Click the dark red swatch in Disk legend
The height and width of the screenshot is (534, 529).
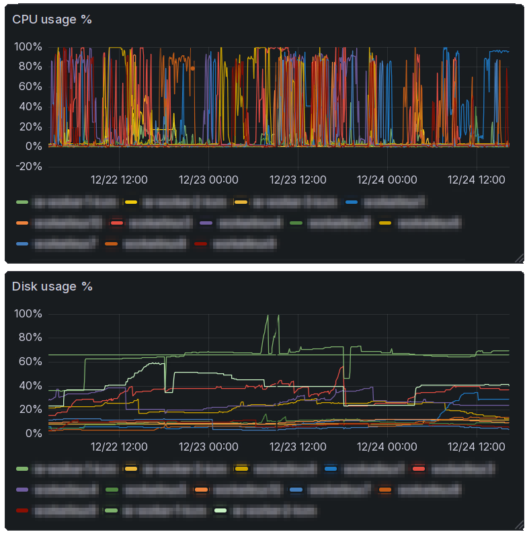[x=22, y=510]
